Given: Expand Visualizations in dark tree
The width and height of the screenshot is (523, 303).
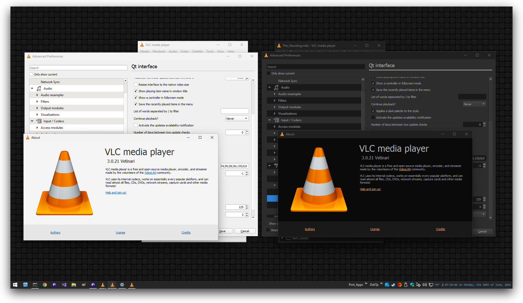Looking at the screenshot, I should pos(275,114).
